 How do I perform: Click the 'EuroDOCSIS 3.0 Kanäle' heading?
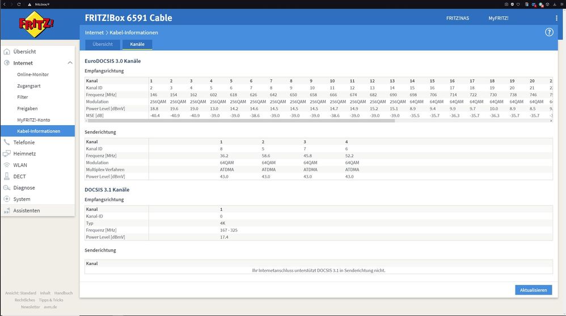pyautogui.click(x=113, y=61)
